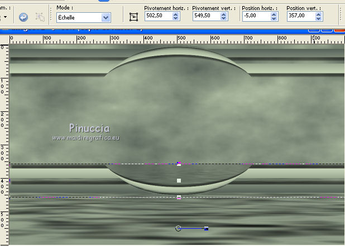Click the center pivot square handle
This screenshot has height=246, width=345.
(x=179, y=181)
